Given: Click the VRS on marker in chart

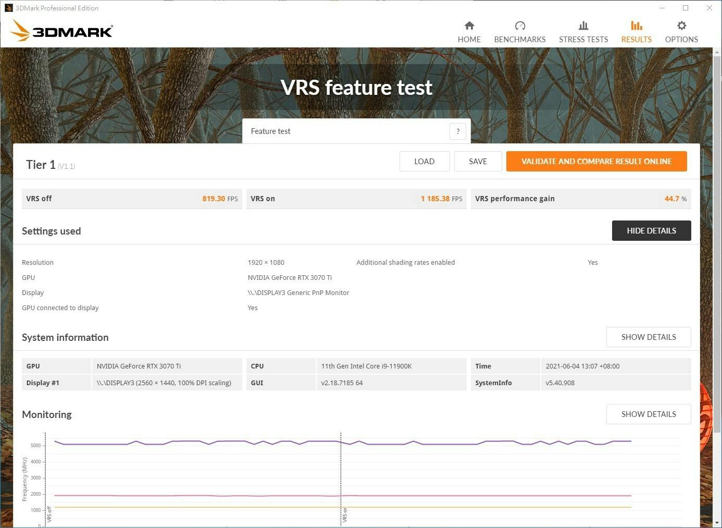Looking at the screenshot, I should [x=345, y=515].
